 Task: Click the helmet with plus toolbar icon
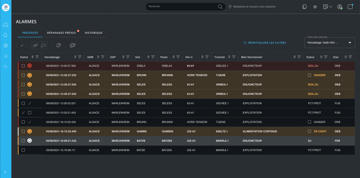(x=73, y=45)
